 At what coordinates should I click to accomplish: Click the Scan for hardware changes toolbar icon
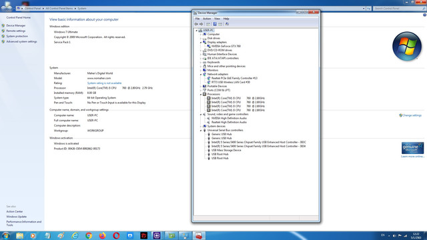pyautogui.click(x=227, y=24)
